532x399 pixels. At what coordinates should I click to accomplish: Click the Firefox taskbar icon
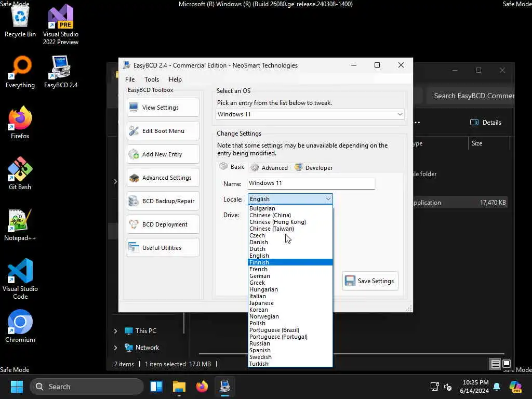[202, 387]
